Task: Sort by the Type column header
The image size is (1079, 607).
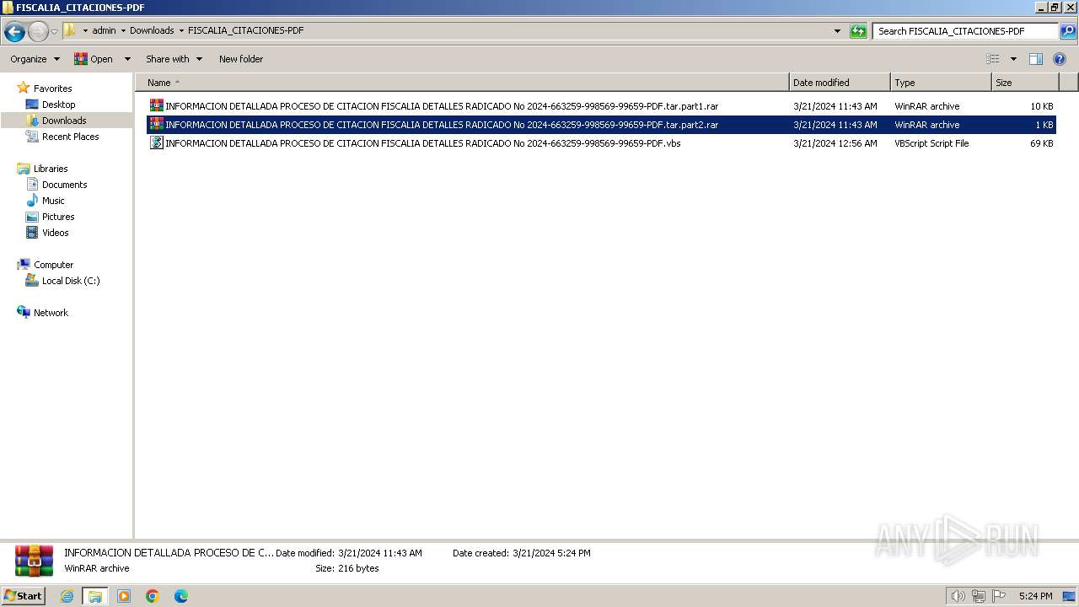Action: (941, 83)
